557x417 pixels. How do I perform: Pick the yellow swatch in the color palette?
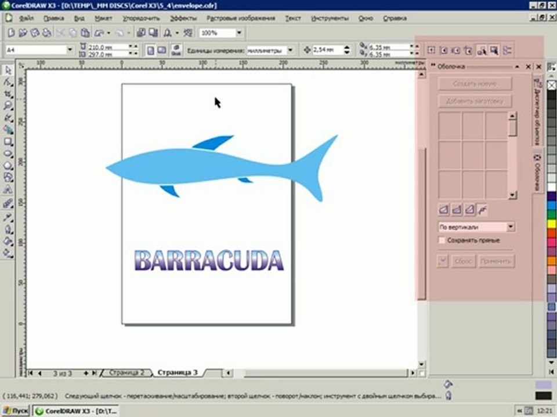click(551, 224)
